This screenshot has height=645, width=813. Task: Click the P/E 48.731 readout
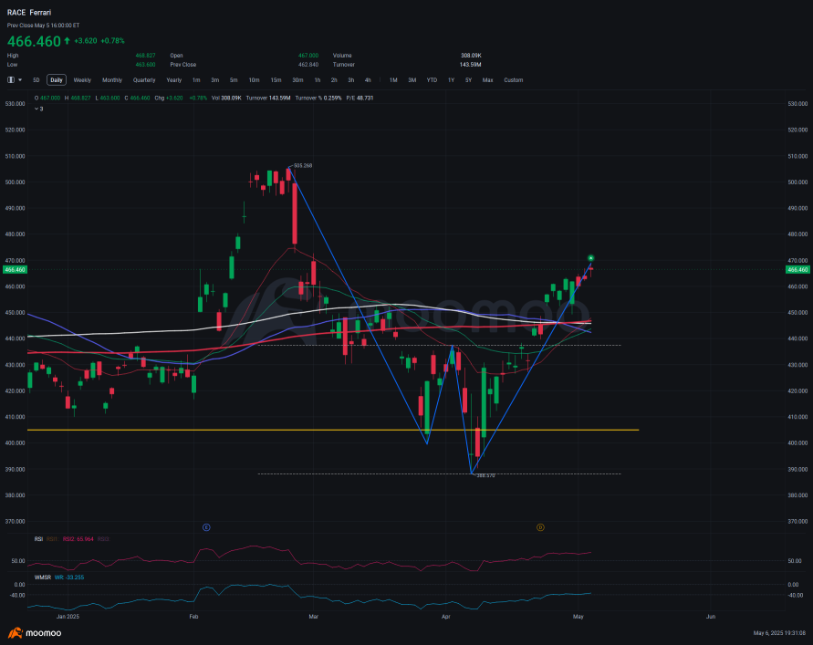coord(360,98)
